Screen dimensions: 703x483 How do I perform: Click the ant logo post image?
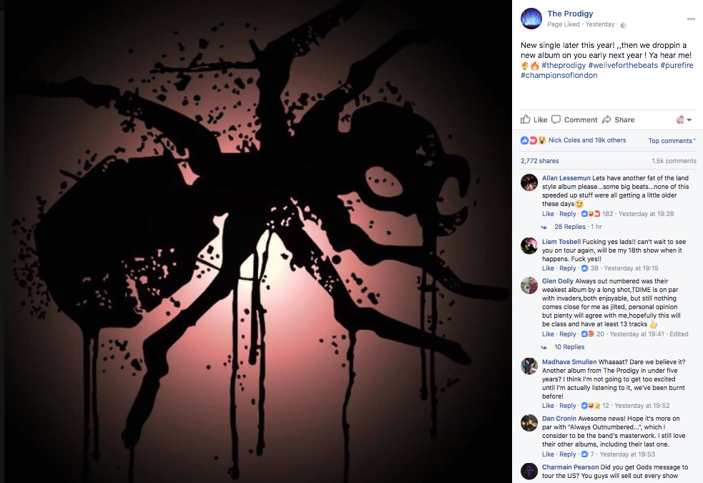pos(258,241)
